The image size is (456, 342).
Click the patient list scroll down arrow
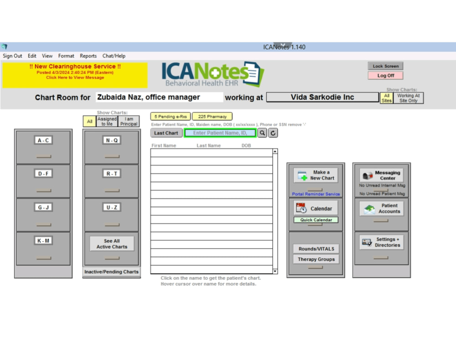point(275,271)
